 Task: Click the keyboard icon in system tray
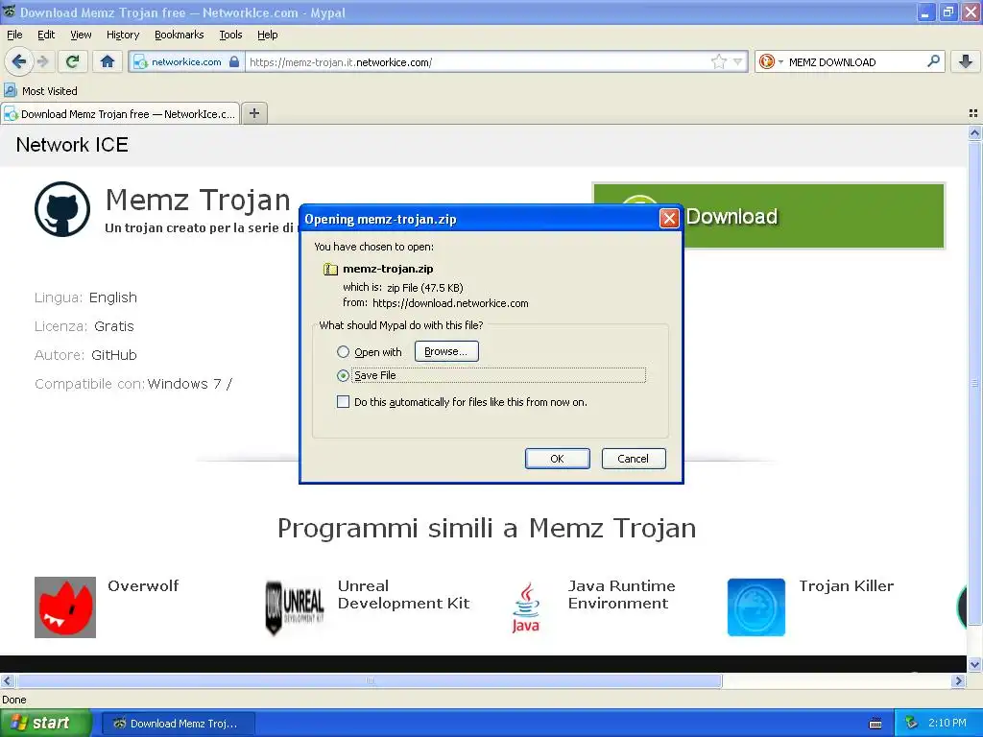(875, 724)
